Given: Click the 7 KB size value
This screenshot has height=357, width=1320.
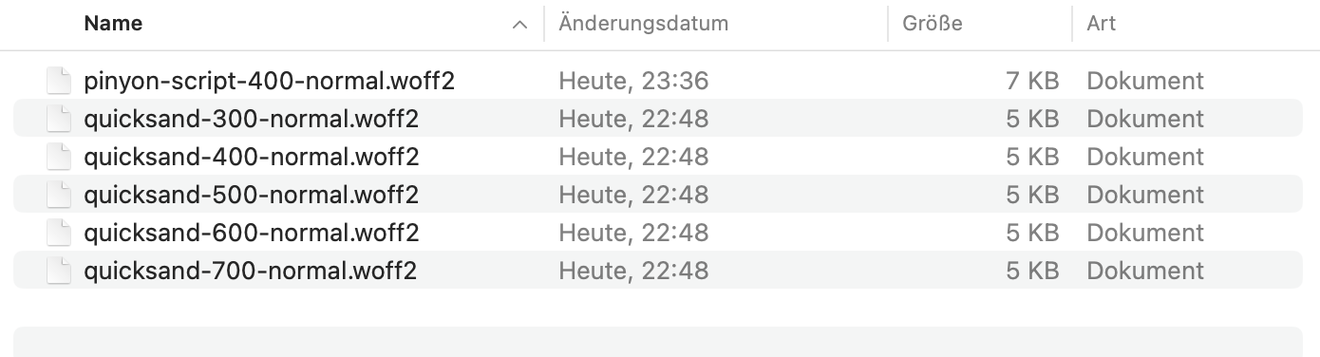Looking at the screenshot, I should (1032, 81).
